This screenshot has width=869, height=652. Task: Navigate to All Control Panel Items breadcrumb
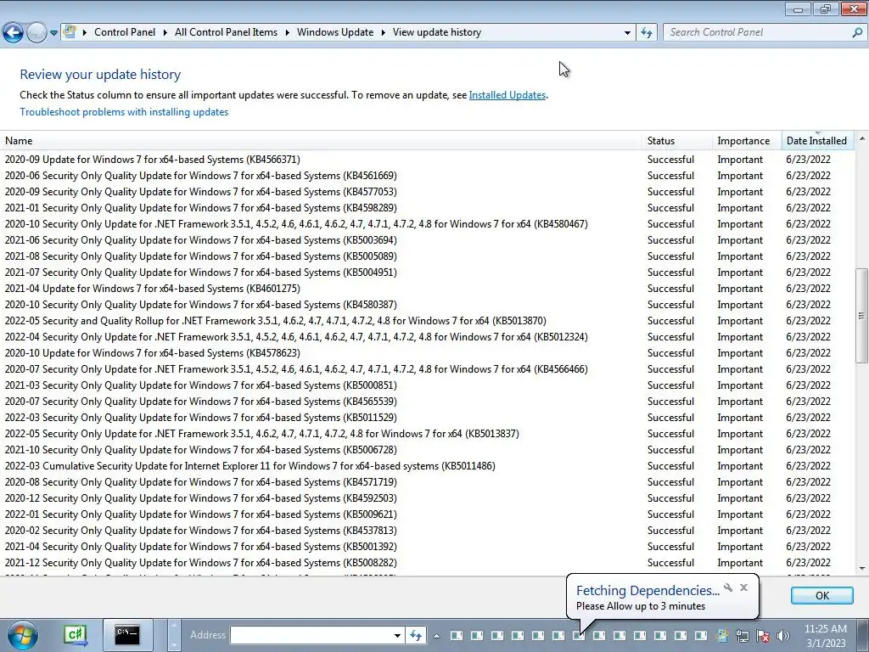226,32
